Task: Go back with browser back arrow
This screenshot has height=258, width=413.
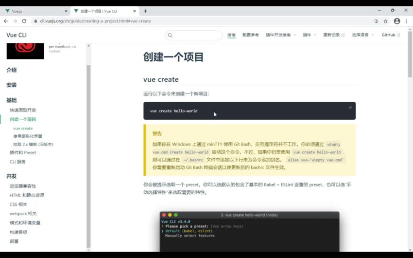Action: click(x=6, y=21)
